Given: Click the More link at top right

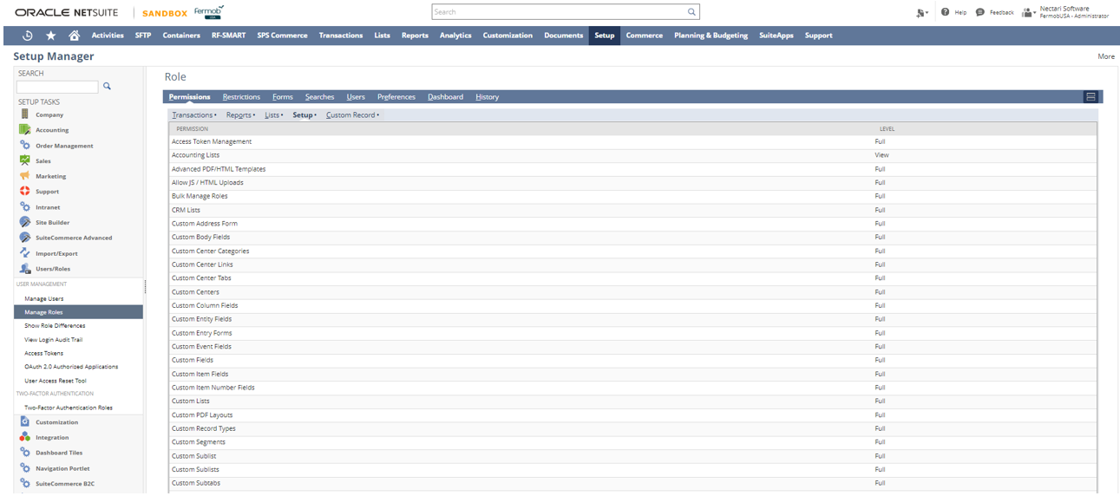Looking at the screenshot, I should (1105, 56).
